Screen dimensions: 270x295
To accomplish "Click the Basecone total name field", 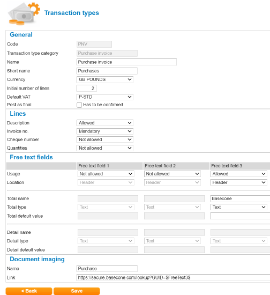I will click(241, 198).
